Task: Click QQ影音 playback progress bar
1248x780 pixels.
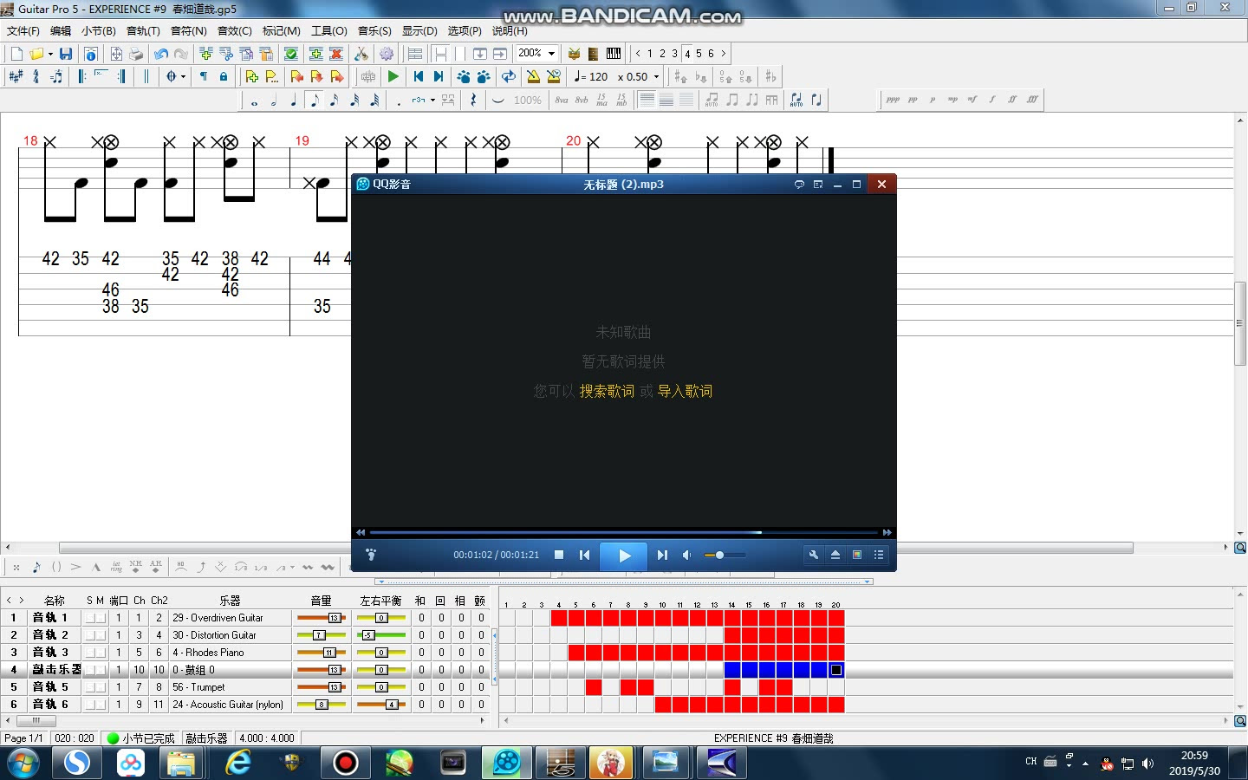Action: pyautogui.click(x=624, y=532)
